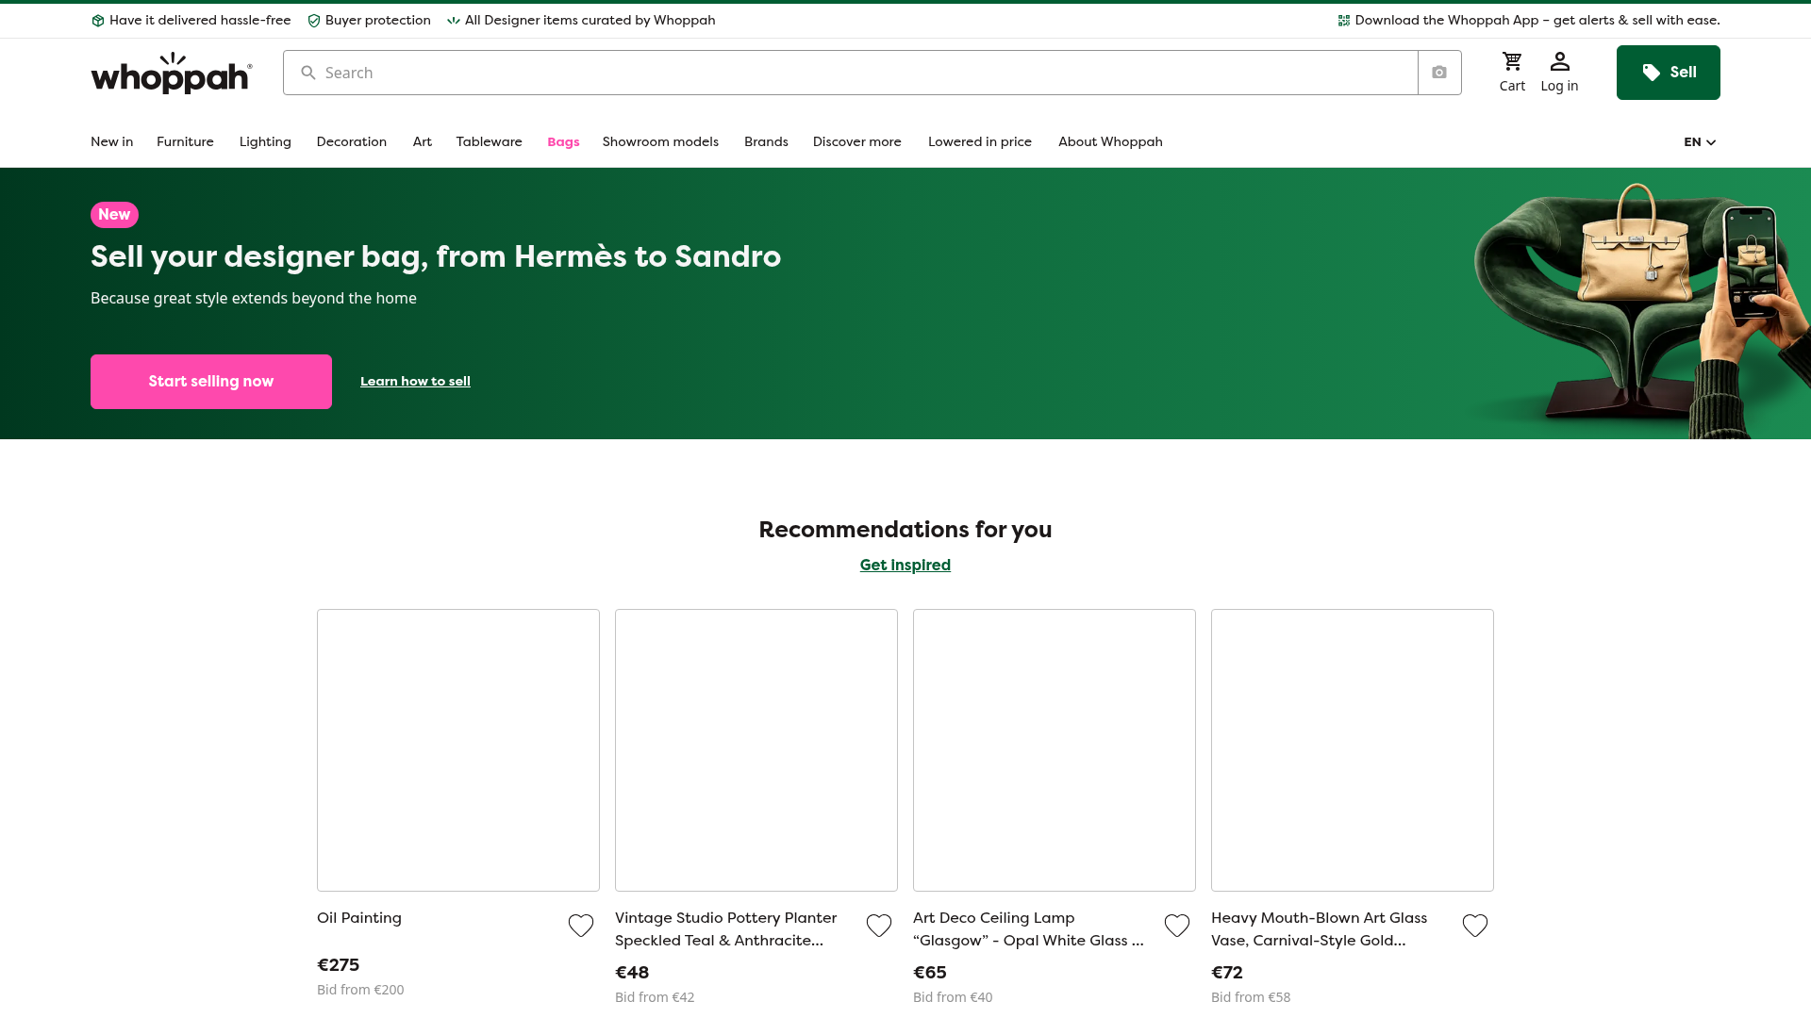This screenshot has height=1018, width=1811.
Task: Go to Showroom models
Action: pyautogui.click(x=660, y=142)
